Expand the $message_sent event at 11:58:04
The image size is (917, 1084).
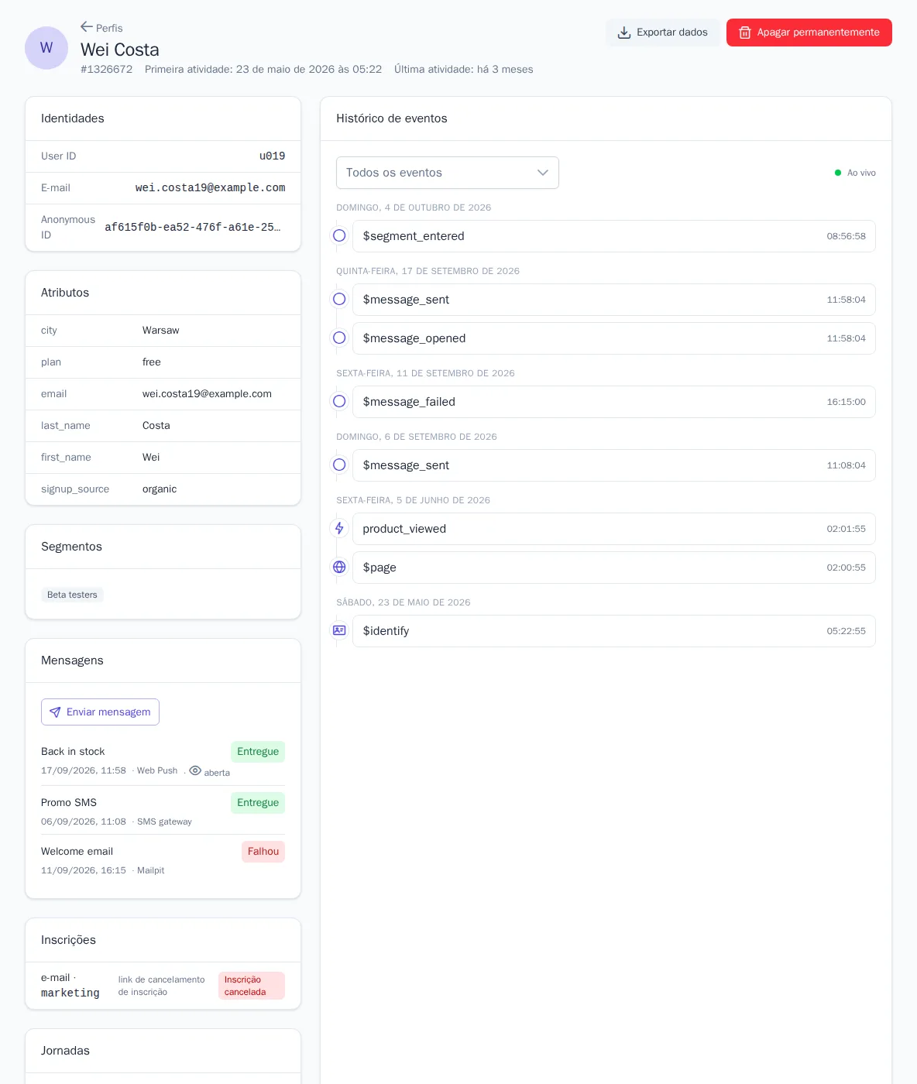[x=614, y=300]
